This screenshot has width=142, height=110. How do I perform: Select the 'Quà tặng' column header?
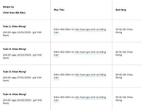(x=121, y=10)
